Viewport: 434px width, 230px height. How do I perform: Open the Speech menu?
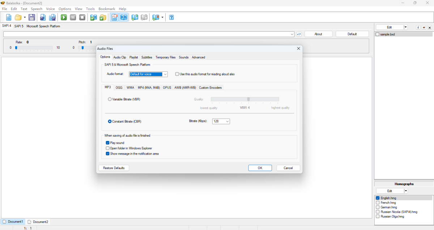click(37, 9)
